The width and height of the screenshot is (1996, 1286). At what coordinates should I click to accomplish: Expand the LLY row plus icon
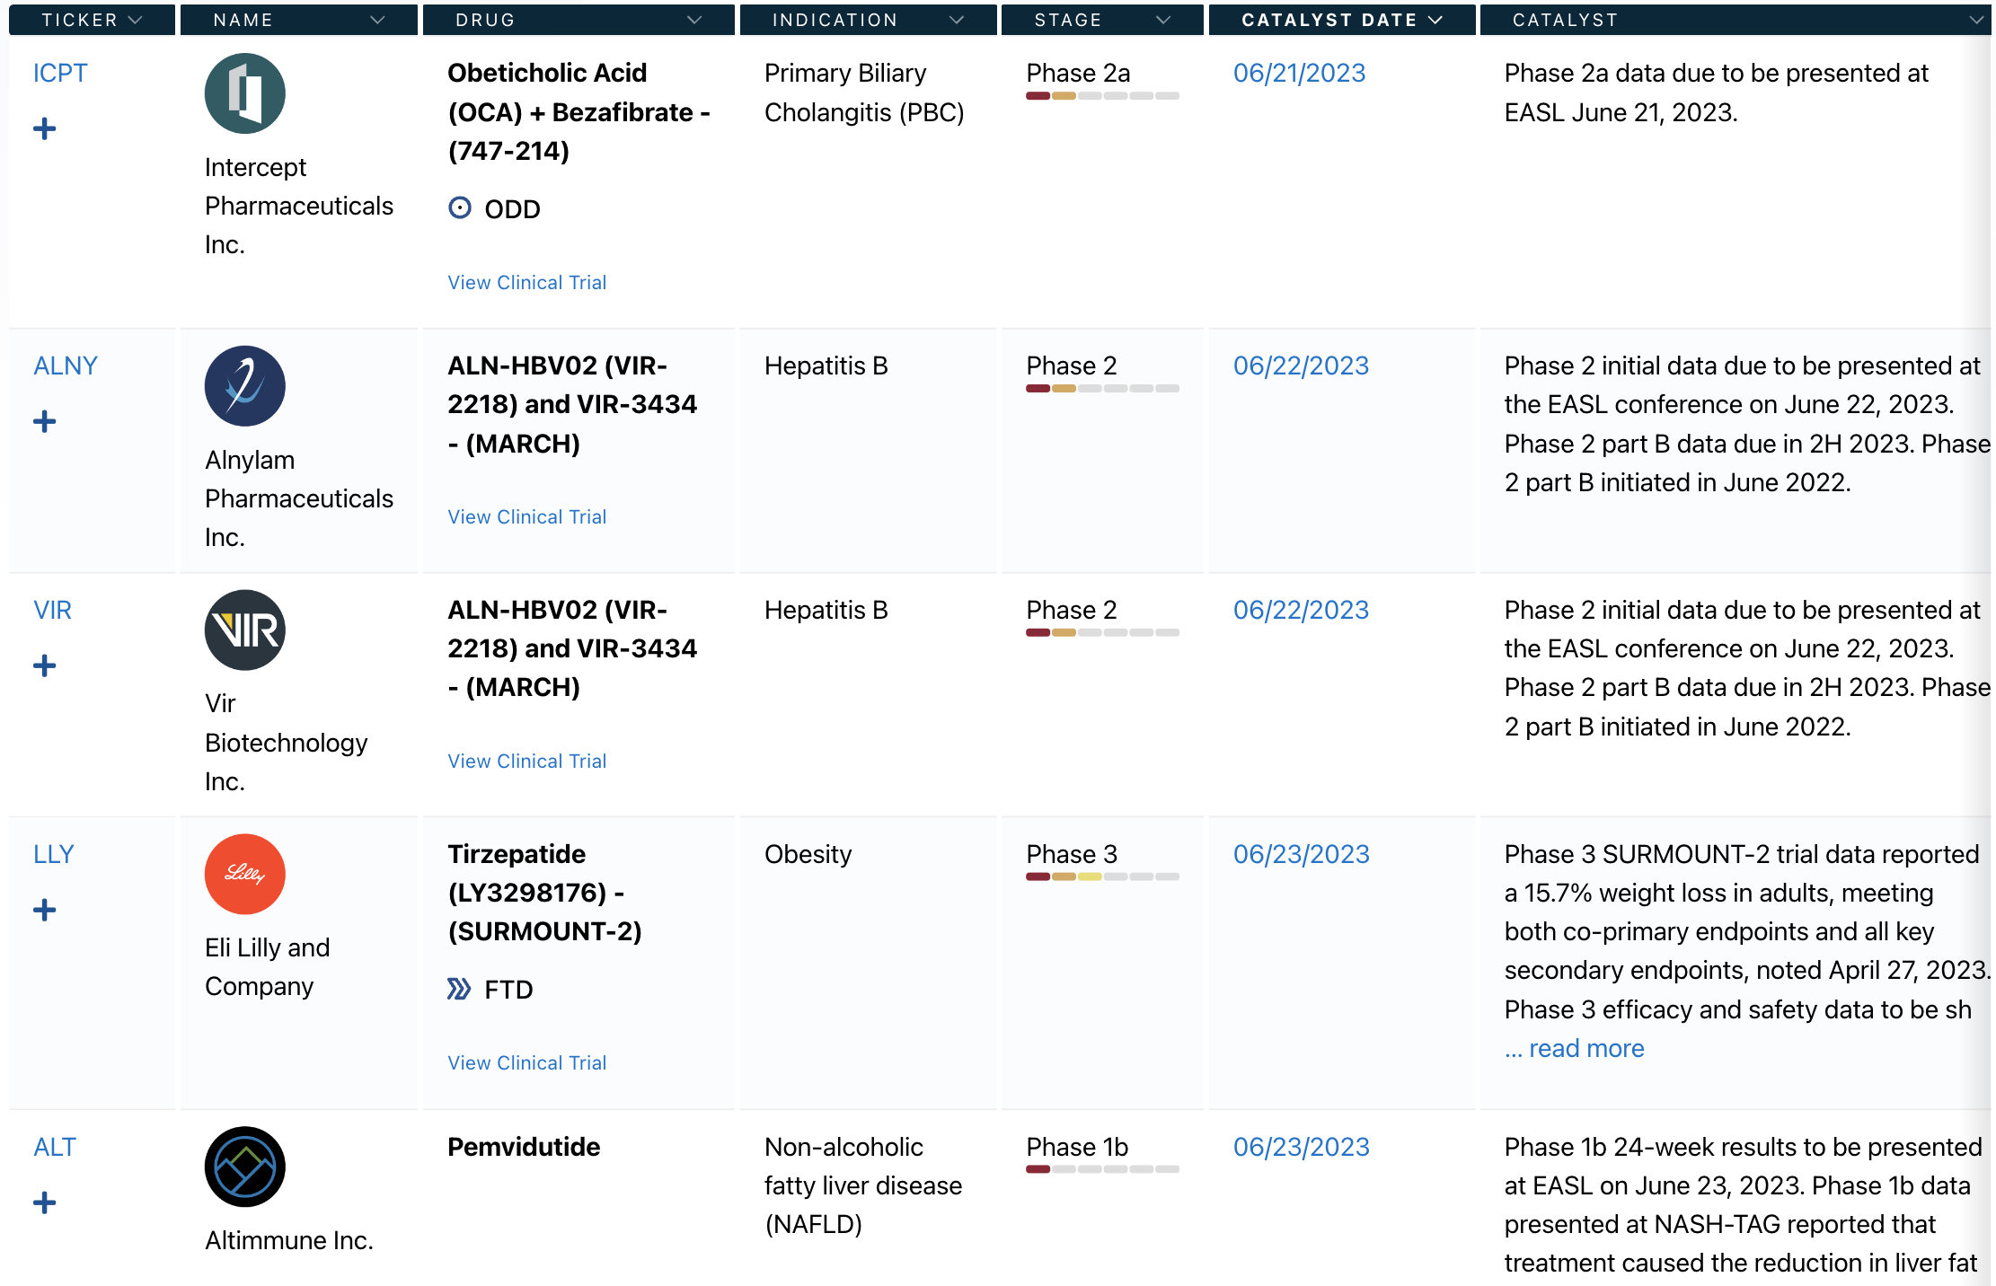click(x=44, y=911)
